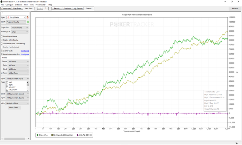Click the information box on the graph
This screenshot has height=145, width=242.
[x=215, y=100]
